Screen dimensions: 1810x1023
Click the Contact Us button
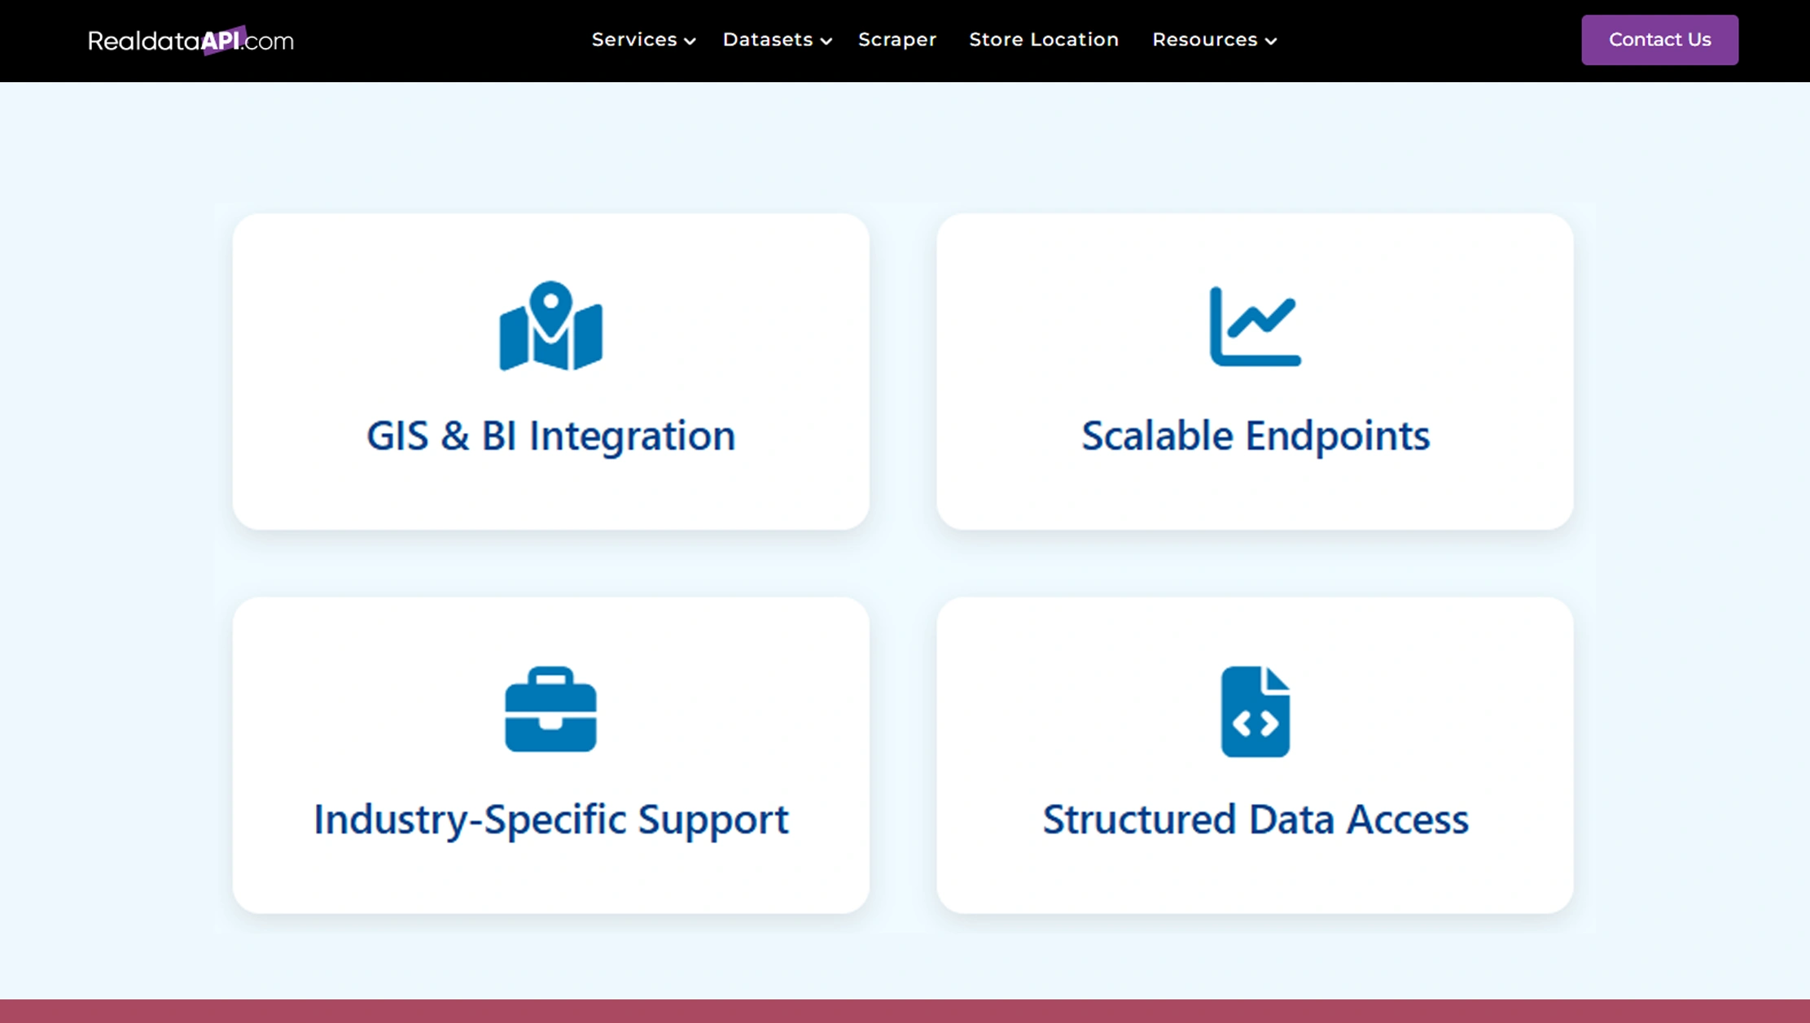1659,39
